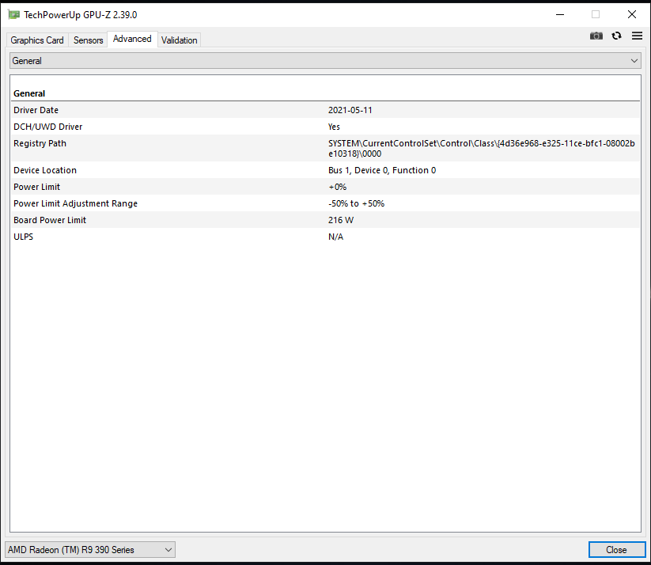Click the refresh icon in the toolbar
This screenshot has width=651, height=565.
[616, 36]
